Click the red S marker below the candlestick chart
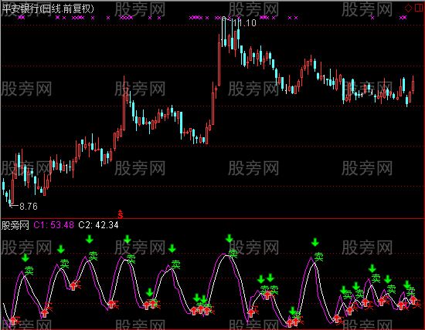425x330 pixels. click(x=121, y=214)
